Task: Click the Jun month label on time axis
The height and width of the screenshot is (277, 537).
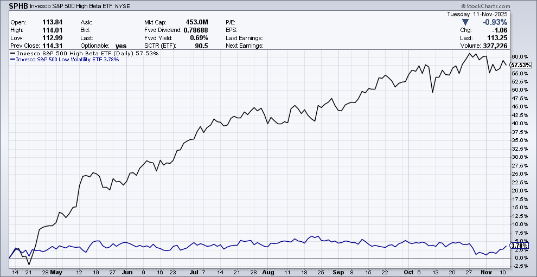Action: tap(127, 273)
